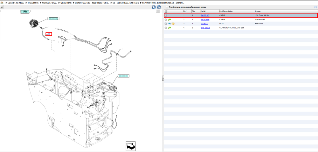Go to previous diagram with left arrow
The width and height of the screenshot is (318, 152).
pos(154,7)
